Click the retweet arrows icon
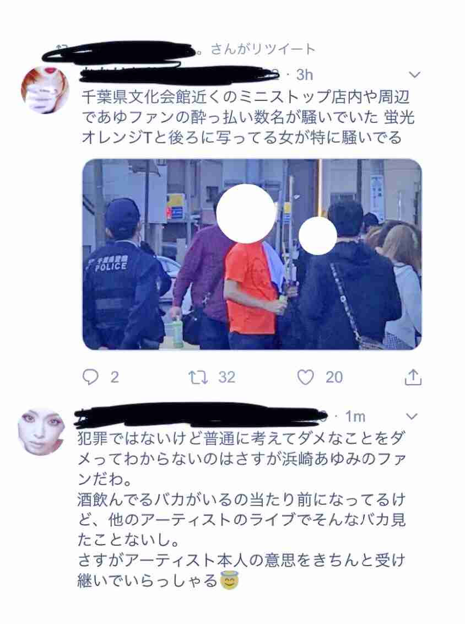 tap(198, 377)
